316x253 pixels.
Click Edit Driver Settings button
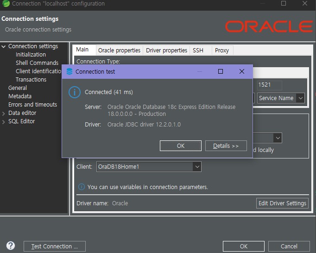coord(282,203)
